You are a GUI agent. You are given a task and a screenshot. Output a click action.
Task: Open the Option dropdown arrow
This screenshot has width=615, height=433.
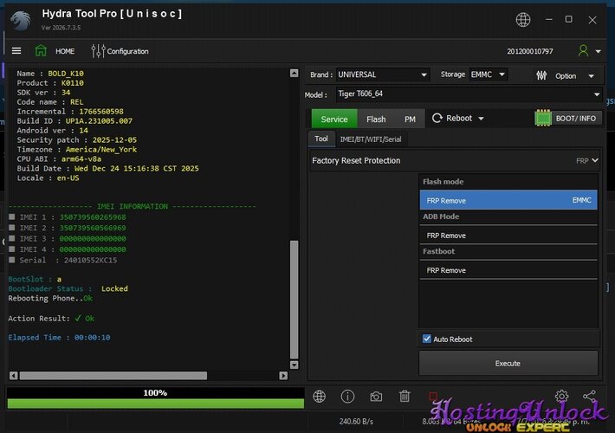point(591,76)
